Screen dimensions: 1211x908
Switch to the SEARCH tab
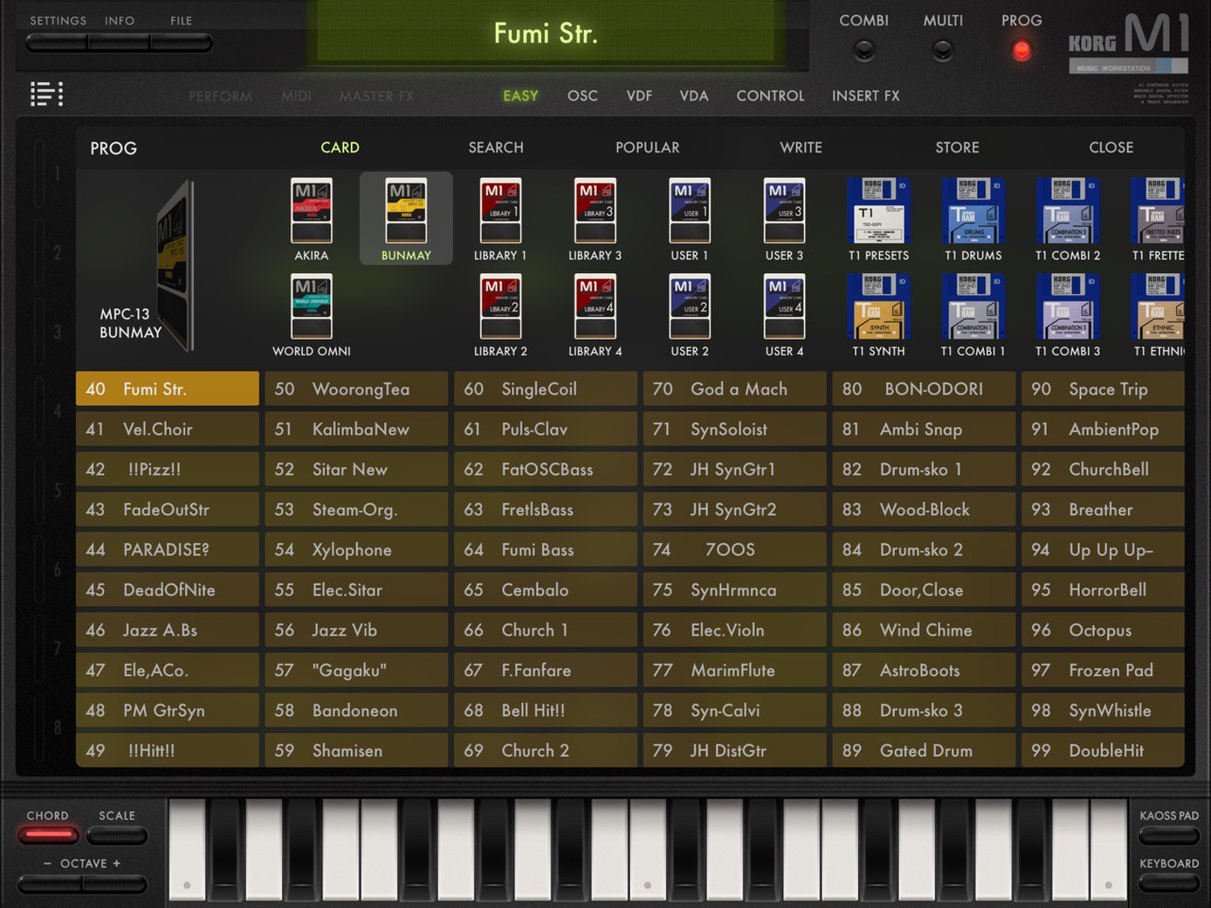pyautogui.click(x=496, y=148)
